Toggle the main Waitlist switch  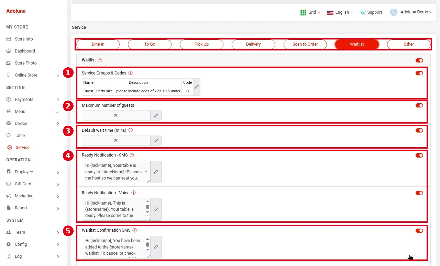click(x=419, y=60)
